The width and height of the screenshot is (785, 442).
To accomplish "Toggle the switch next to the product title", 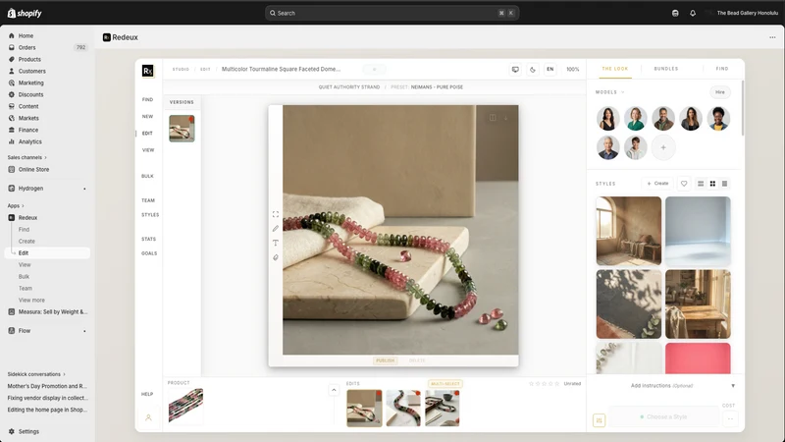I will [x=375, y=69].
